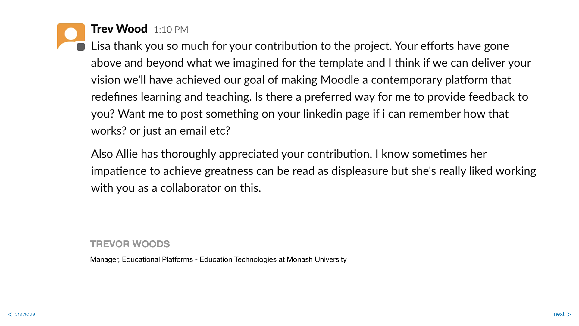Click the 1:10 PM timestamp

171,30
